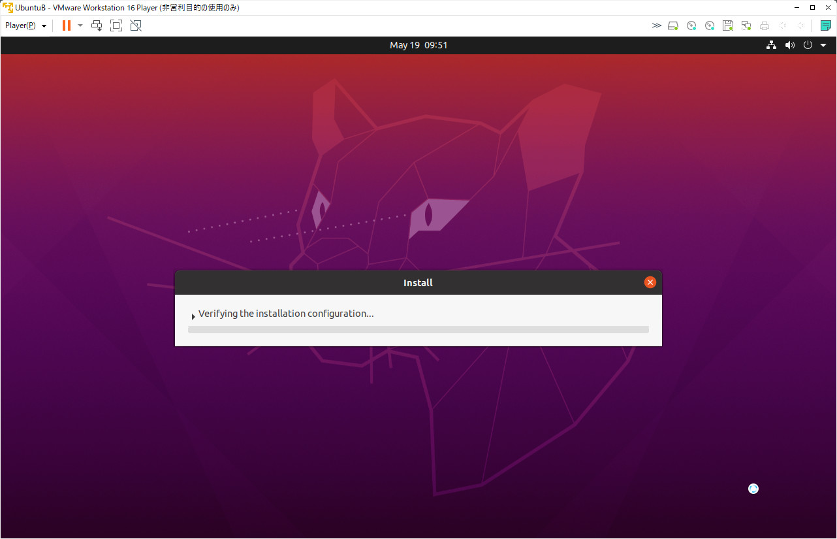Click the installation progress bar

419,330
